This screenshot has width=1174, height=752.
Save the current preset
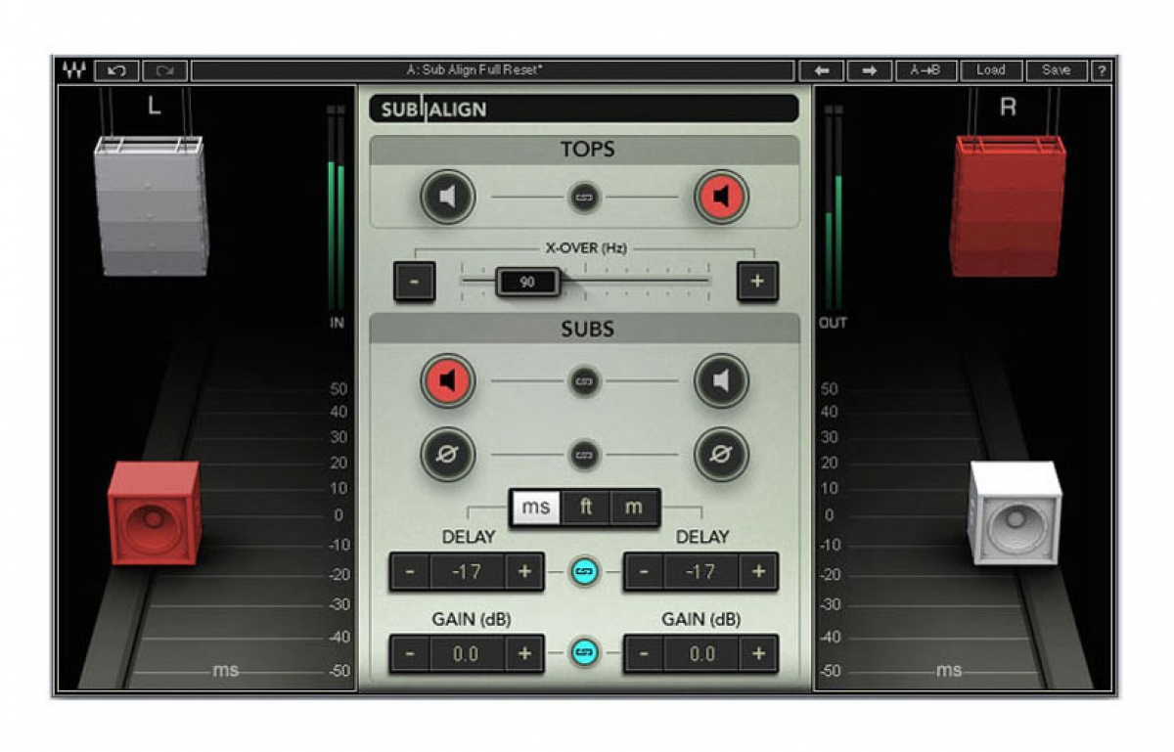tap(1056, 70)
